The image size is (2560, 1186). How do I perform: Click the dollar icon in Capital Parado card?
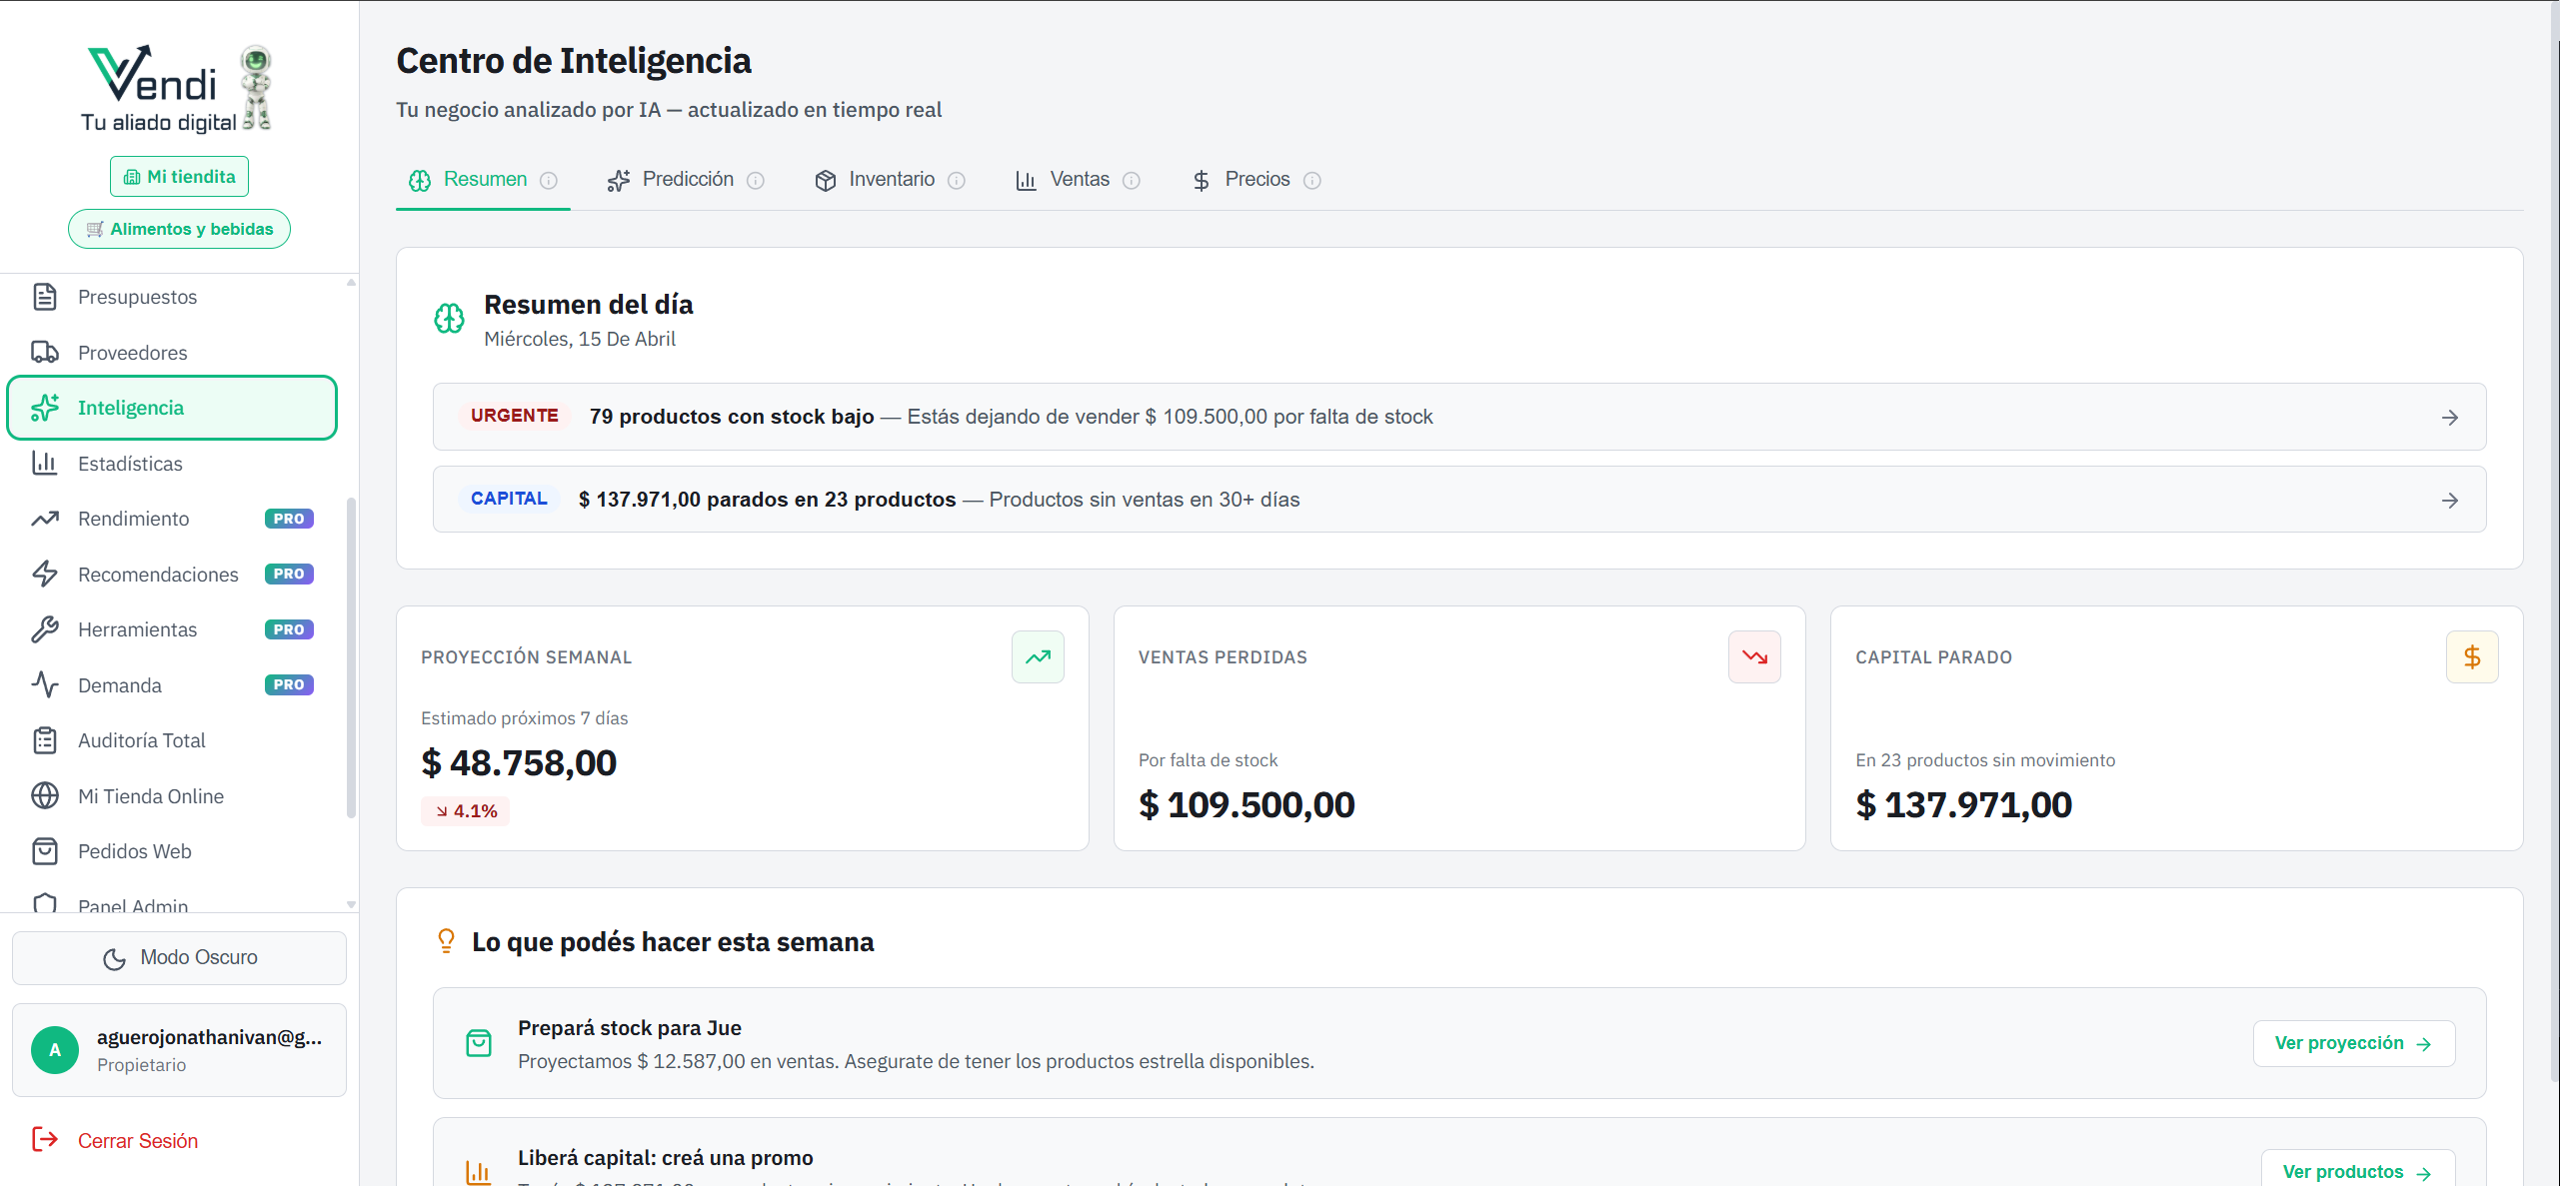click(2471, 656)
